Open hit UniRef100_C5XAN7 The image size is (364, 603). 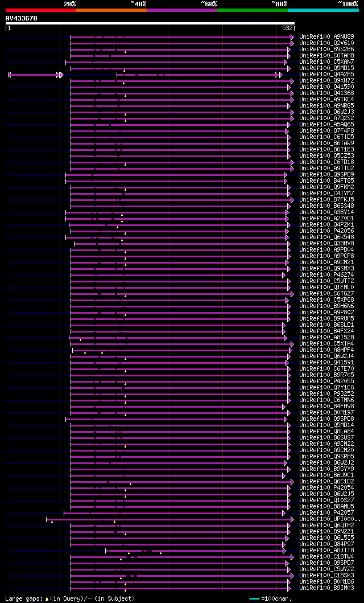click(327, 61)
